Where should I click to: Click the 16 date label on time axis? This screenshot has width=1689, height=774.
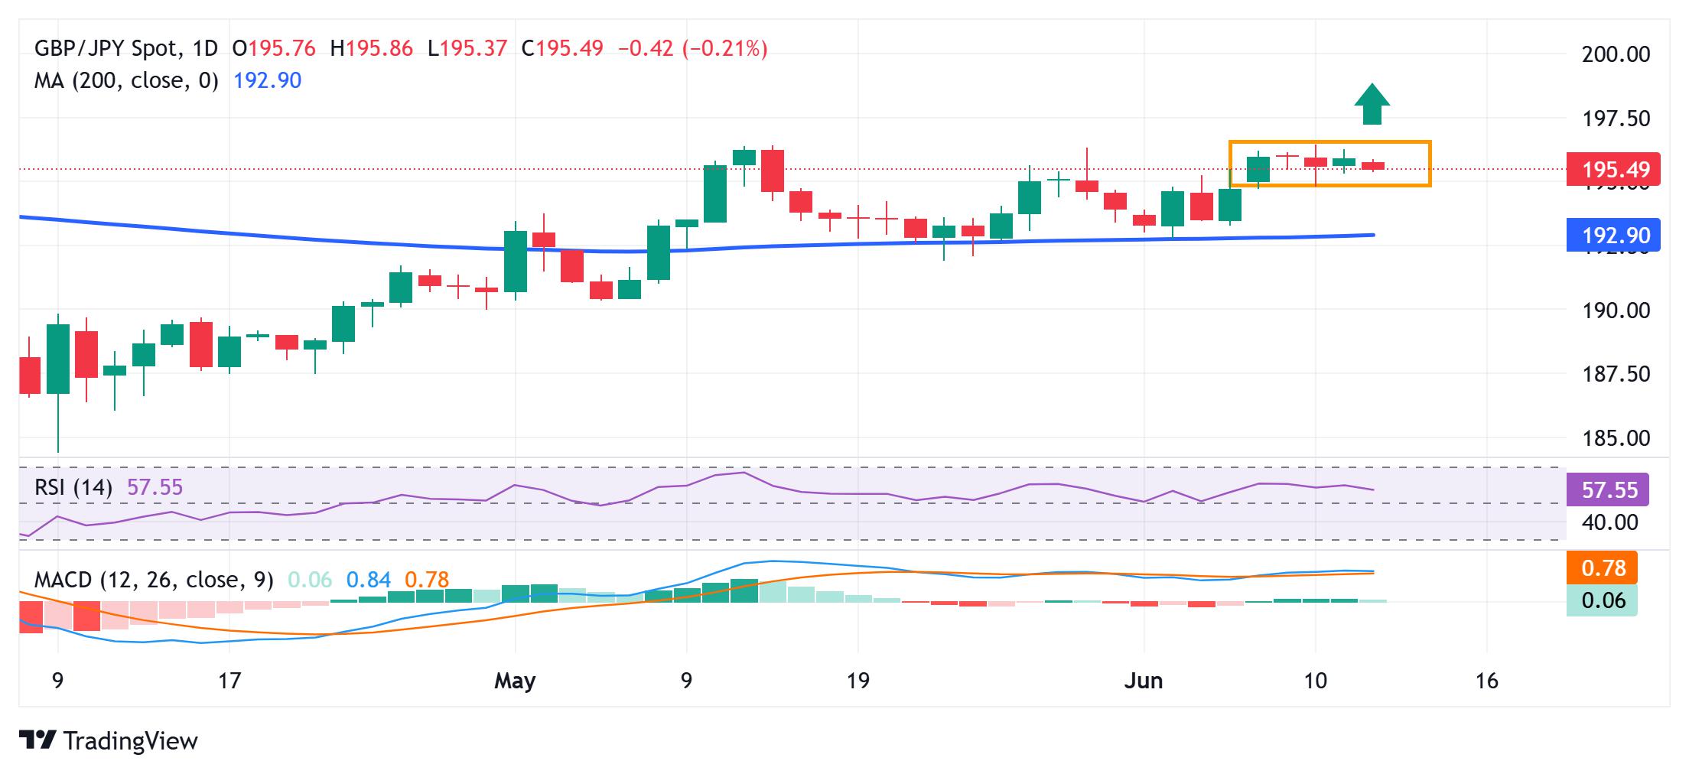1486,680
